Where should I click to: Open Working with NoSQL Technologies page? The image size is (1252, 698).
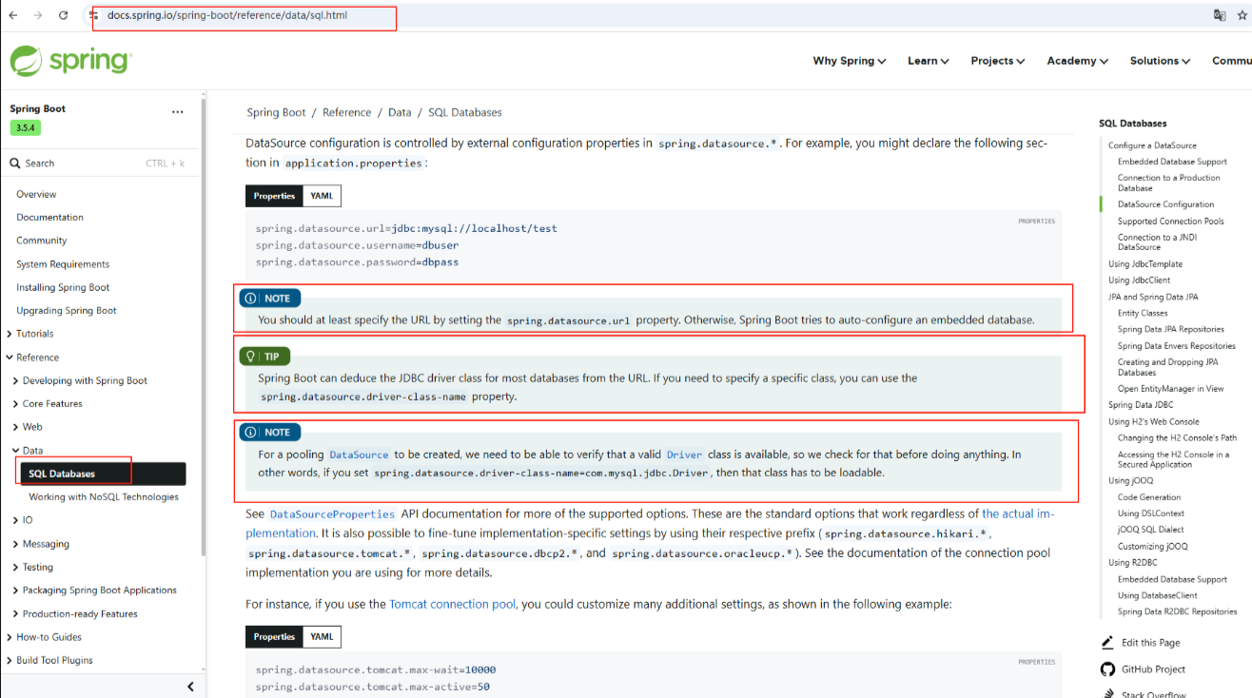pyautogui.click(x=104, y=497)
